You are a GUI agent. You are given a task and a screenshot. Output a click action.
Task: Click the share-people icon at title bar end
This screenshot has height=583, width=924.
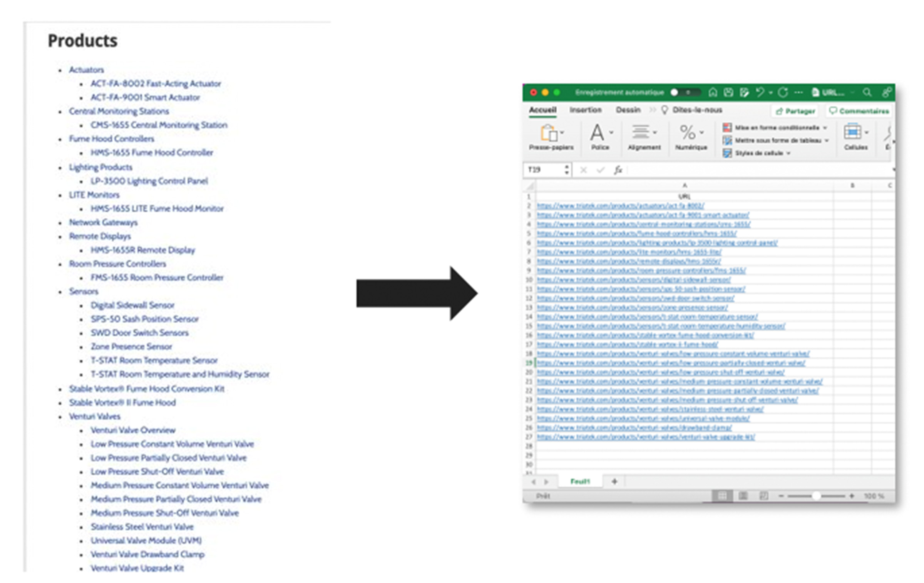(x=887, y=92)
